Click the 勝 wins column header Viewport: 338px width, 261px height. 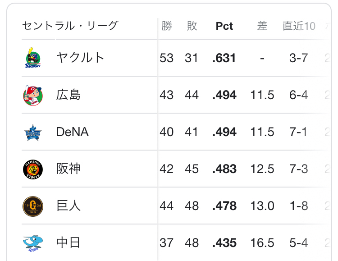click(167, 26)
